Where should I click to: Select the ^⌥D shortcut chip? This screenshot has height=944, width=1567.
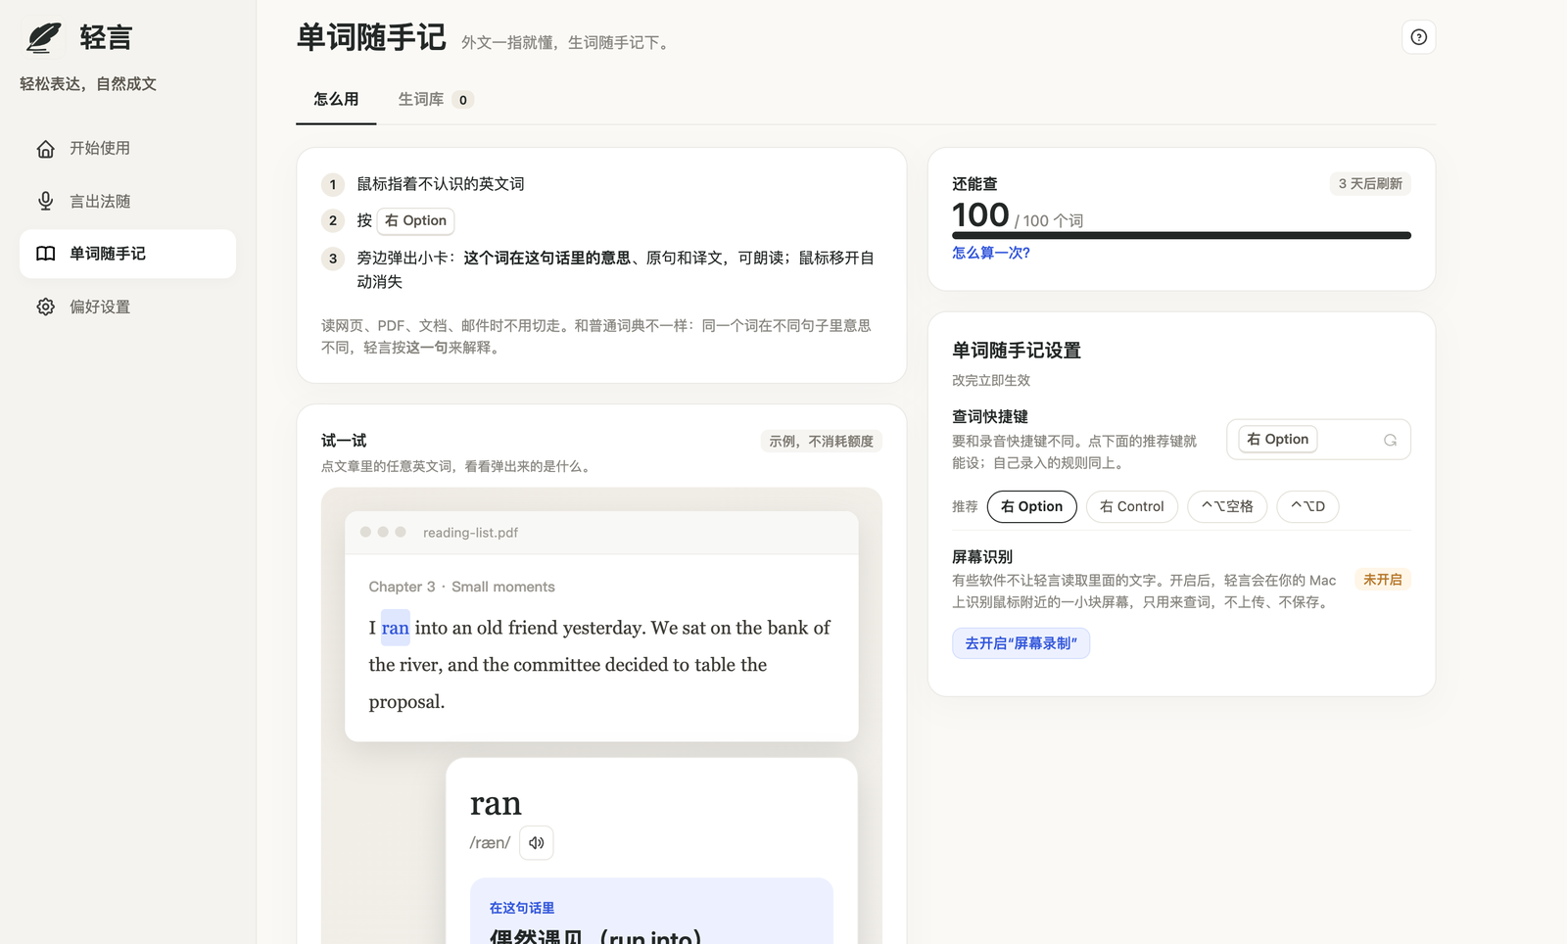pyautogui.click(x=1307, y=506)
